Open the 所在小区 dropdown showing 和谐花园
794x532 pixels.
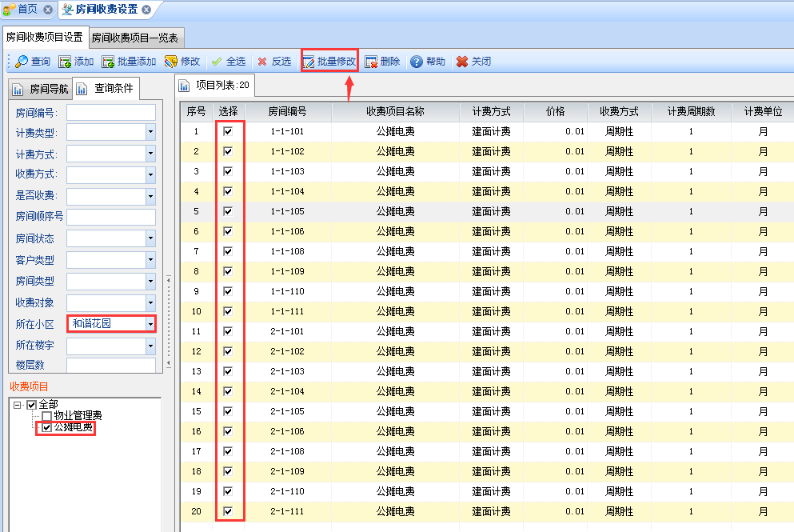[x=150, y=324]
